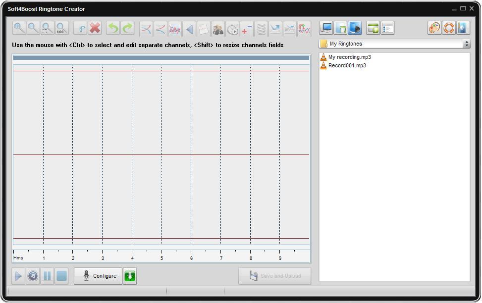Open help via the lifebuoy icon
Screen dimensions: 482x303
[449, 28]
